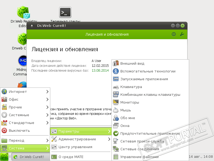Click the Предпочтительные приложения checkmark icon

[116, 133]
